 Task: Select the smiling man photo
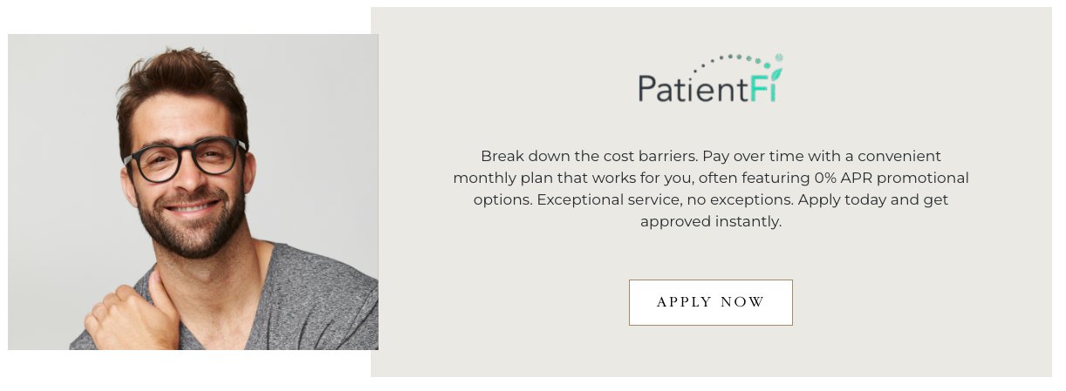pos(193,192)
